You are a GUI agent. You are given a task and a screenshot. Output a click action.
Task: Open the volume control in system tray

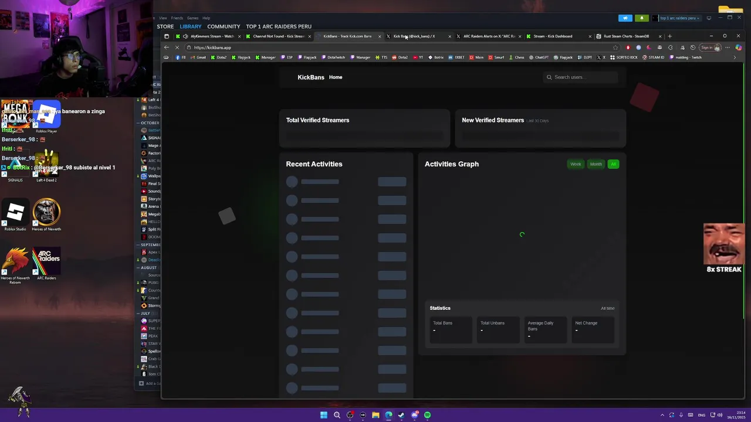point(720,415)
